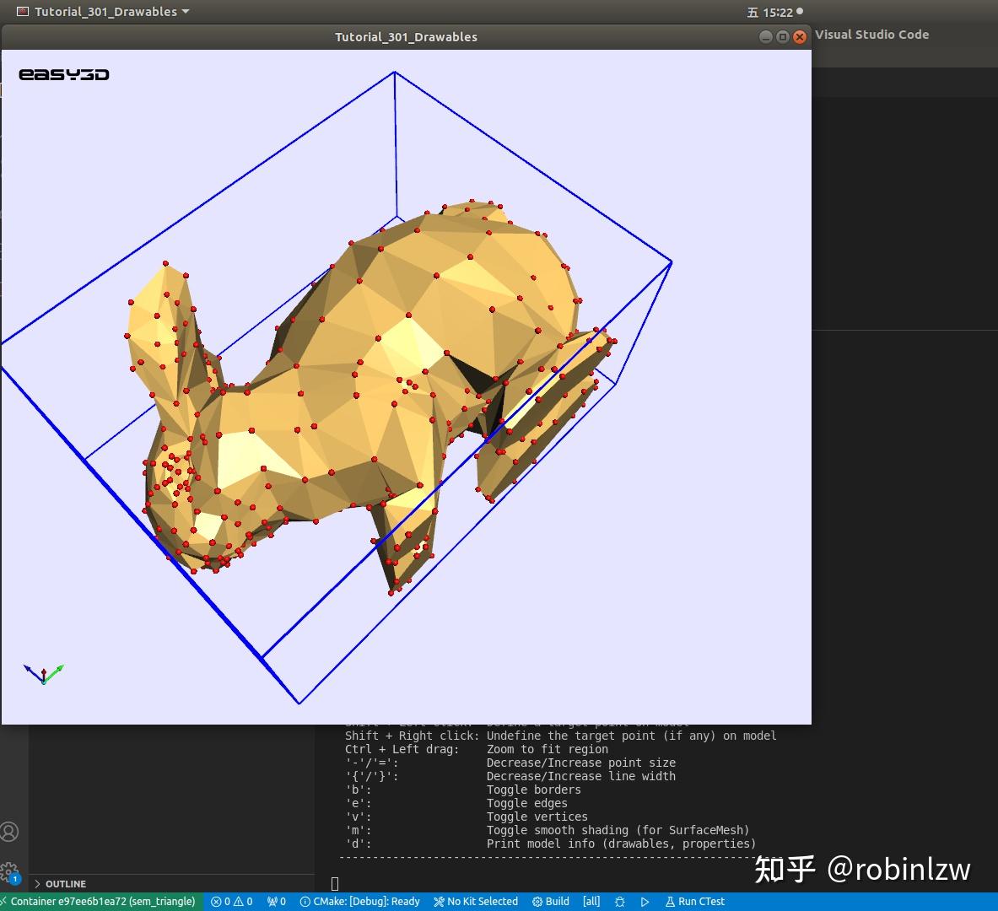998x911 pixels.
Task: Open the Manage gear in activity bar
Action: (x=10, y=871)
